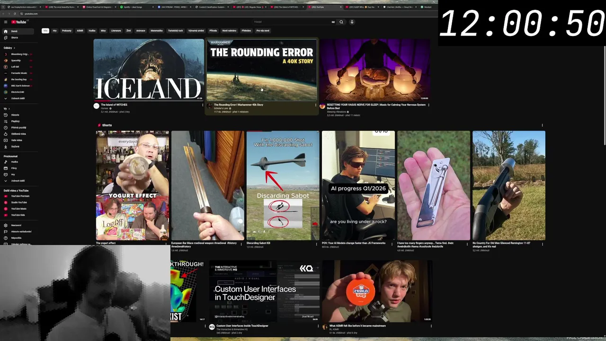Expand the Vy section header
Screen dimensions: 606x341
coord(6,108)
